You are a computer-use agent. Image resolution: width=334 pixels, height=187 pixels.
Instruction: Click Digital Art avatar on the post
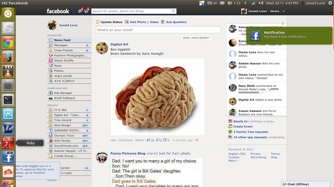[102, 48]
